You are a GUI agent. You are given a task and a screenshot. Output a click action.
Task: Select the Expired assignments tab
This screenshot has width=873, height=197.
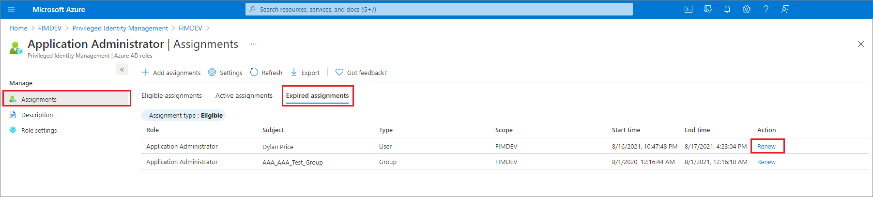pyautogui.click(x=317, y=95)
